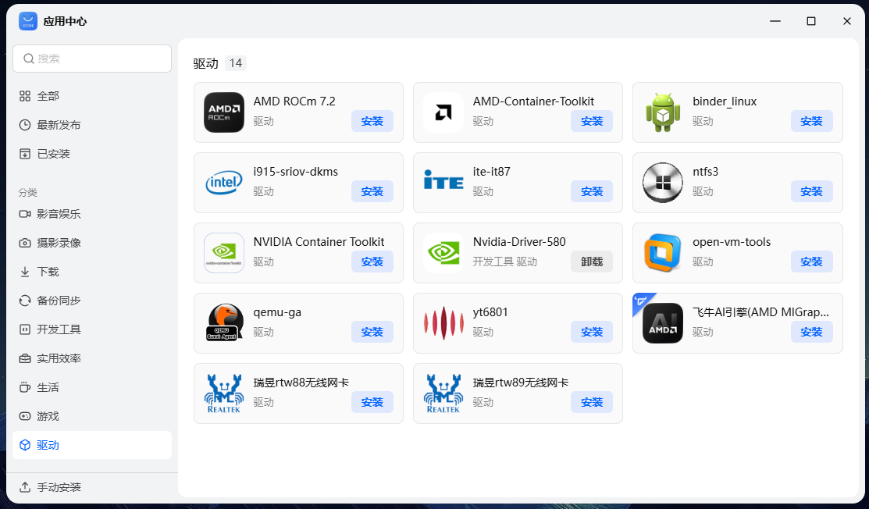Click the Realtek icon for 瑞昱rtw88无线网卡
The width and height of the screenshot is (869, 509).
(224, 393)
